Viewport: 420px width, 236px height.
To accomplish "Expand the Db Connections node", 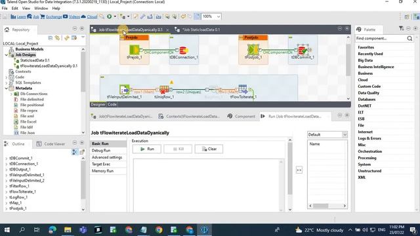I will point(11,94).
